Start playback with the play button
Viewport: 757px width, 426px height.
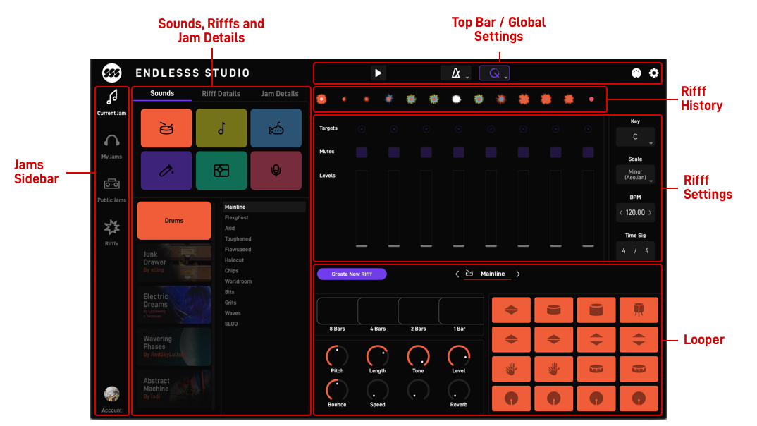[378, 73]
